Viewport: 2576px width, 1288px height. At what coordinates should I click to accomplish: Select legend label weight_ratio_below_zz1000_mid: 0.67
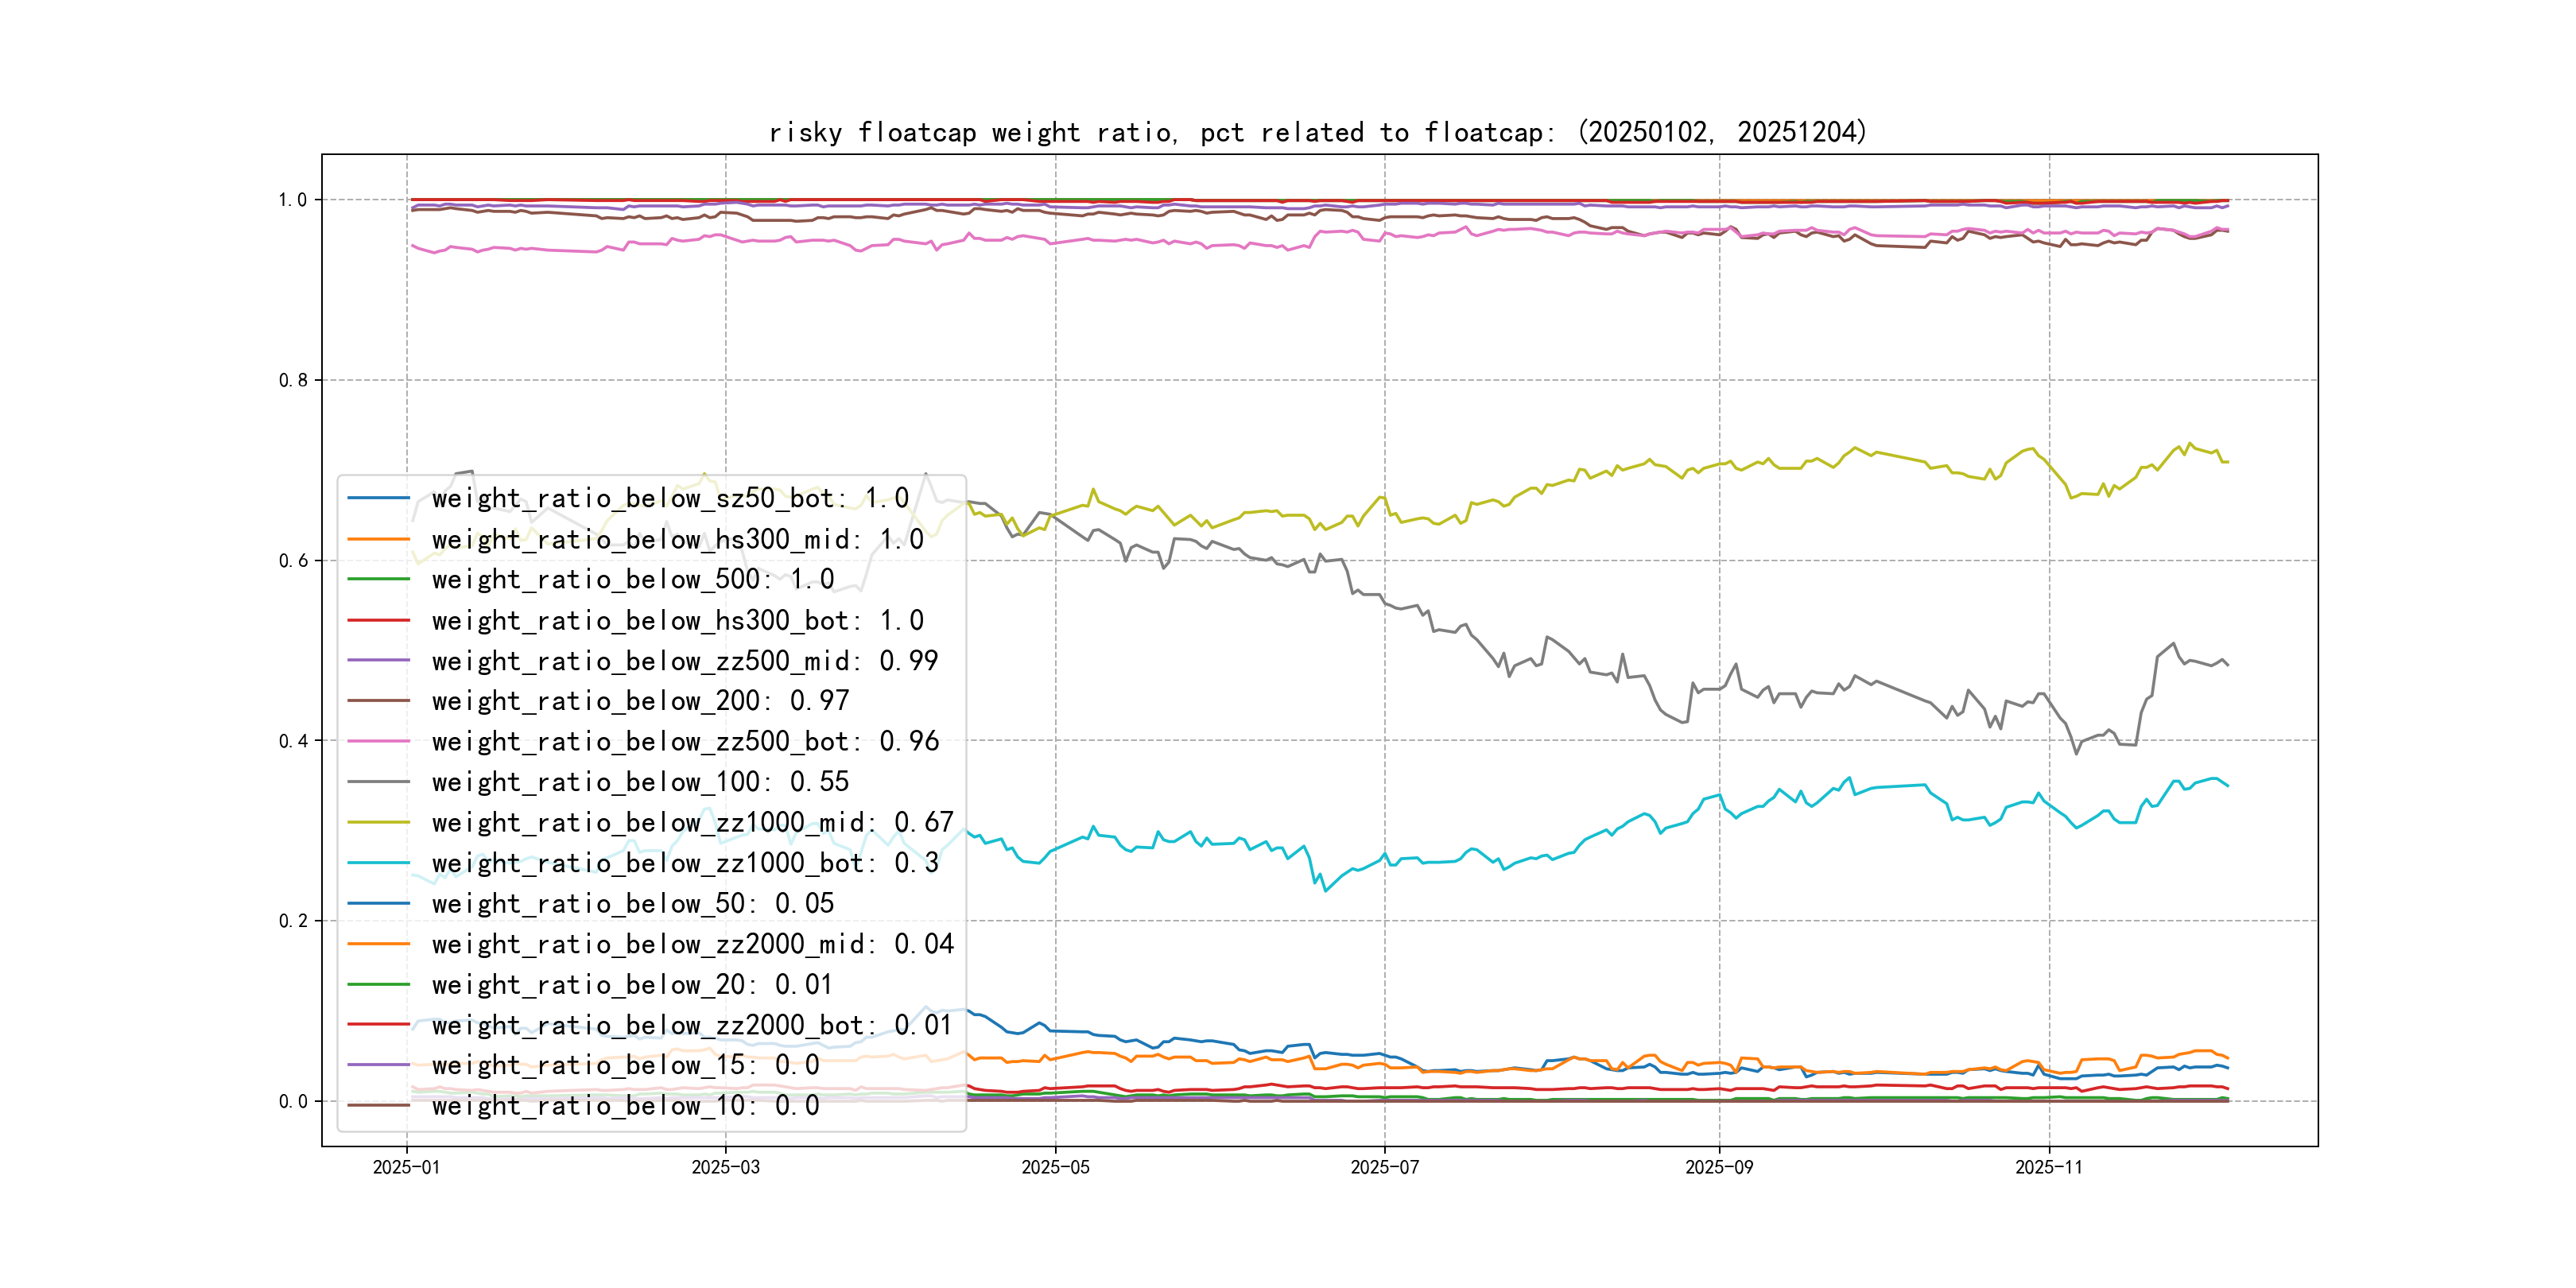pyautogui.click(x=692, y=823)
